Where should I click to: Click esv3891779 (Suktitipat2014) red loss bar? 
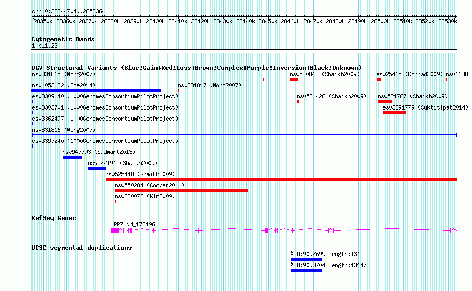pos(395,113)
